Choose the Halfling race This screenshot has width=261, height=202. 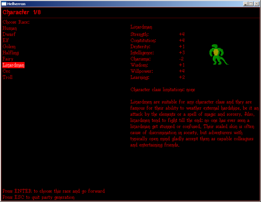point(11,53)
